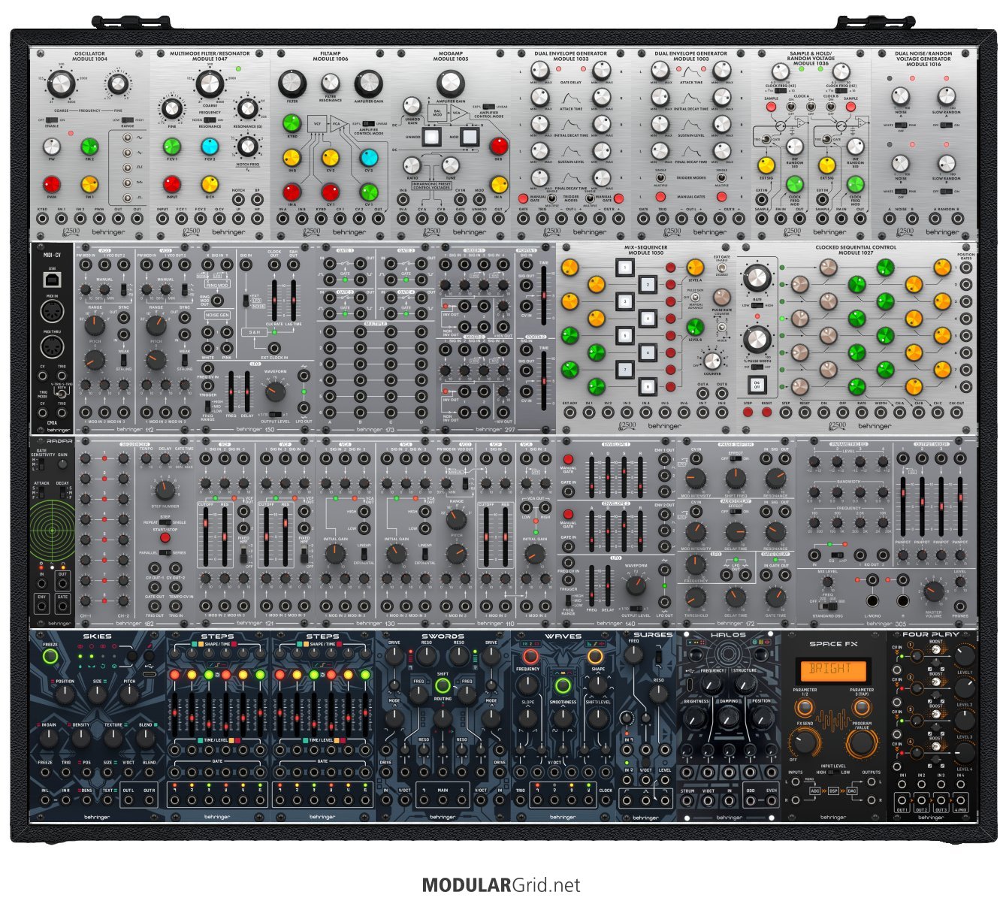Click the POSITION knob on Skies
Viewport: 1003px width, 901px height.
(65, 695)
